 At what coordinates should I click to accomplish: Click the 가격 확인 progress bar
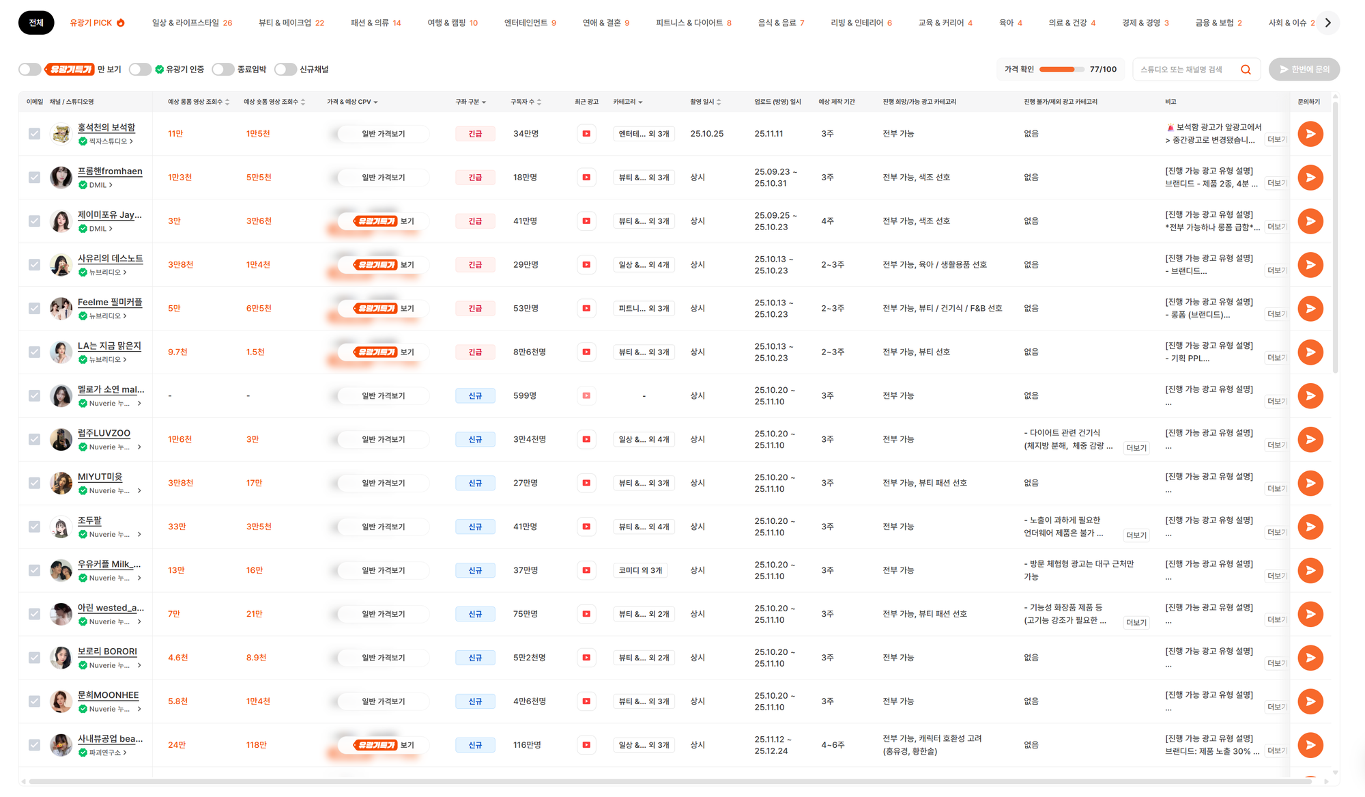coord(1061,70)
